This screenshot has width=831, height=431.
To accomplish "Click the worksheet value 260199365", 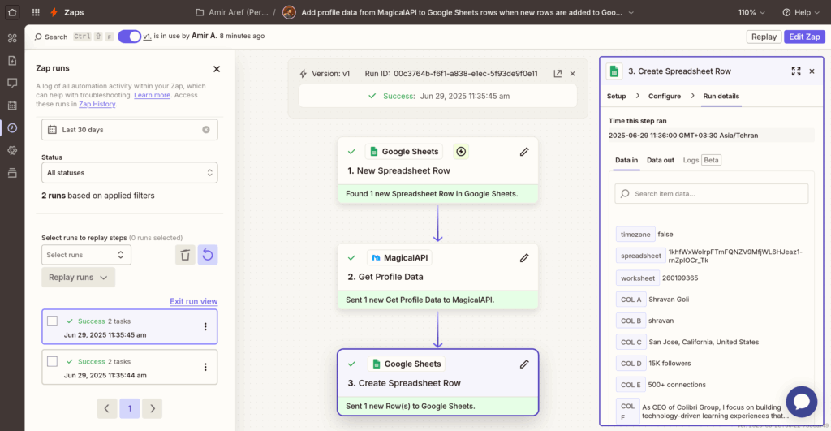I will 680,278.
